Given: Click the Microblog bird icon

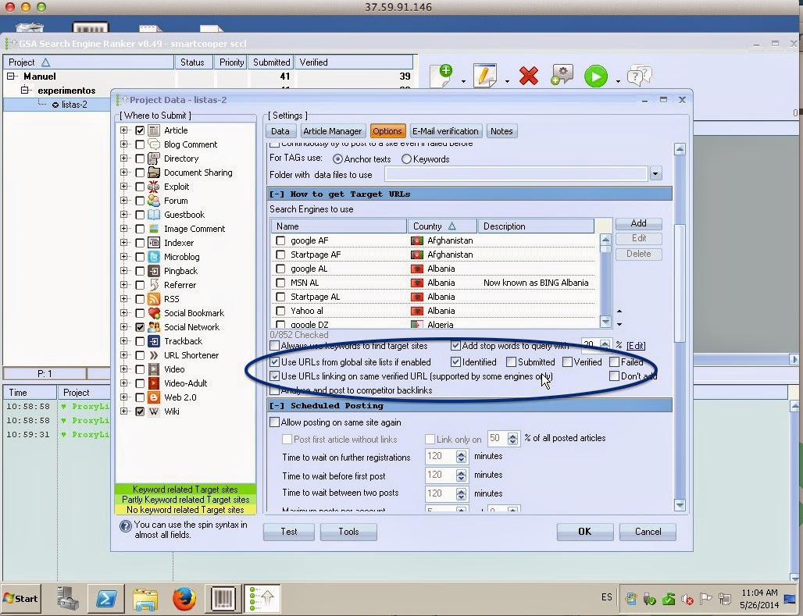Looking at the screenshot, I should [154, 257].
